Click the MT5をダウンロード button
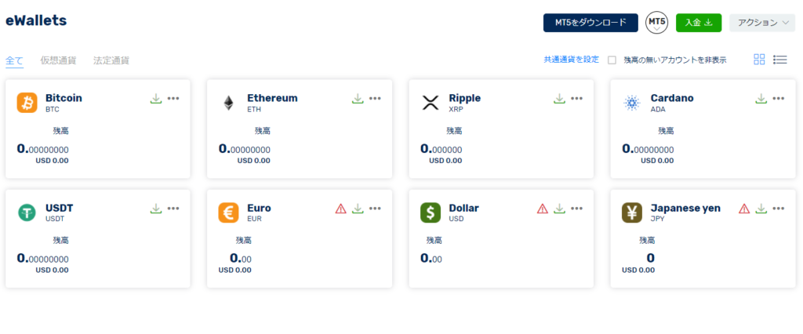 [590, 23]
